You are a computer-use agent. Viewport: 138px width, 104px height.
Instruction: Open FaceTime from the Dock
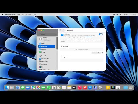tap(43, 88)
